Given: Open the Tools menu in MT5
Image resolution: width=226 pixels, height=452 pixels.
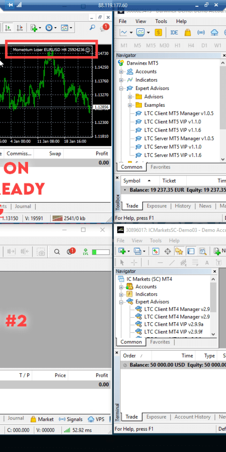Looking at the screenshot, I should click(x=161, y=21).
